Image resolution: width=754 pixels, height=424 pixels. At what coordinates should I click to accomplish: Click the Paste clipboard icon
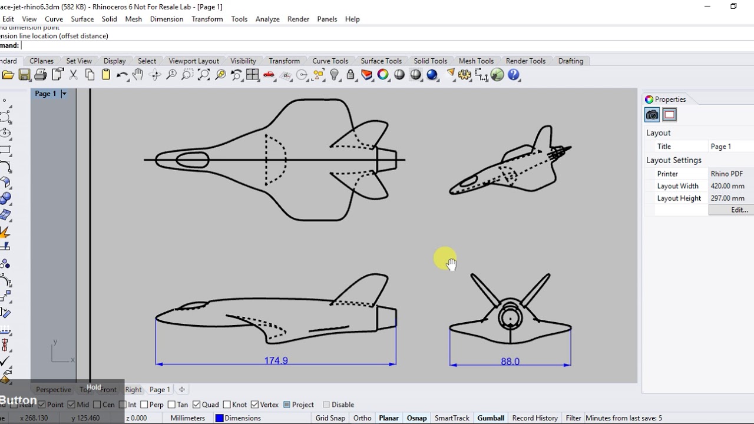(x=106, y=75)
